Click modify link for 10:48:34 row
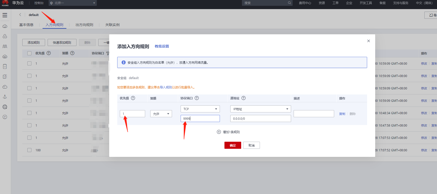The width and height of the screenshot is (437, 194). [x=424, y=113]
